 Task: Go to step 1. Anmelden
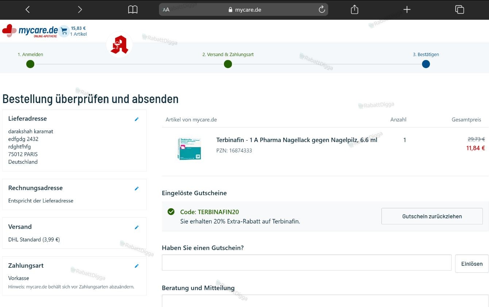point(30,55)
